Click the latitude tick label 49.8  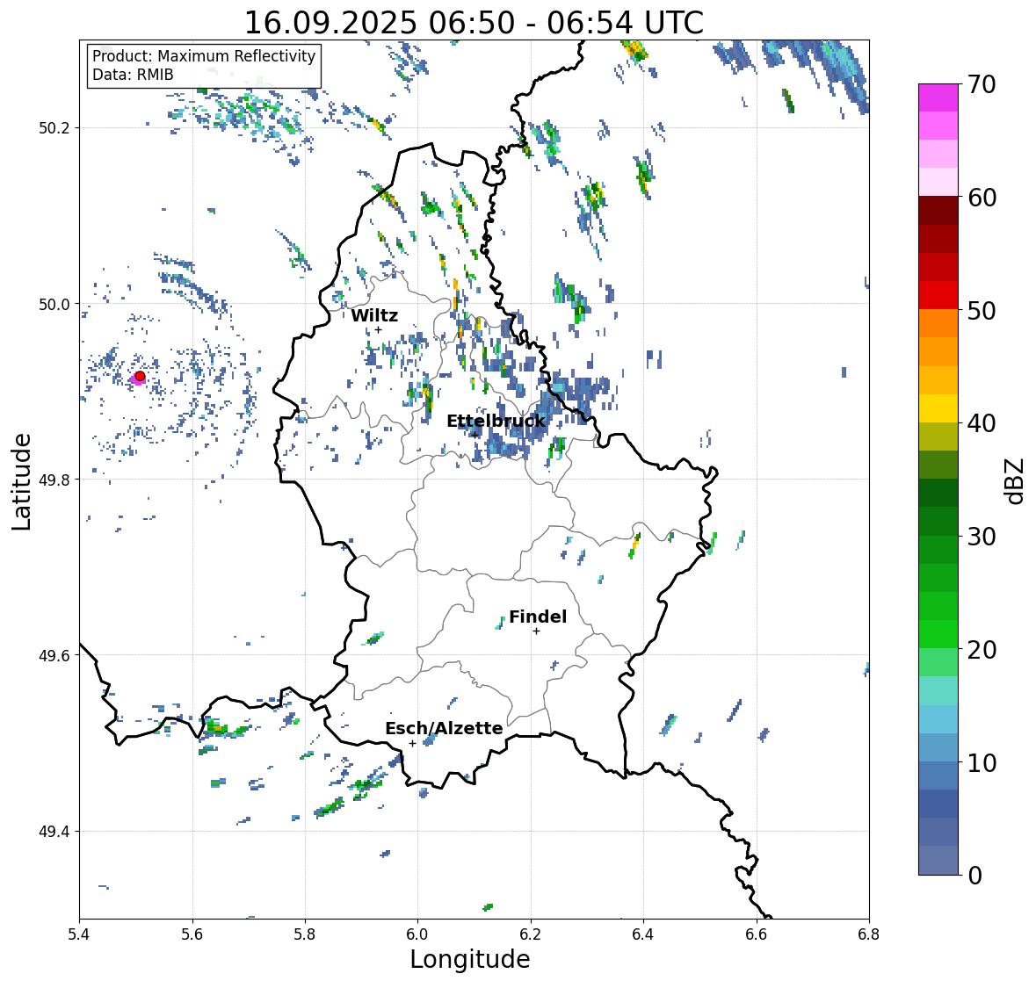[x=54, y=480]
